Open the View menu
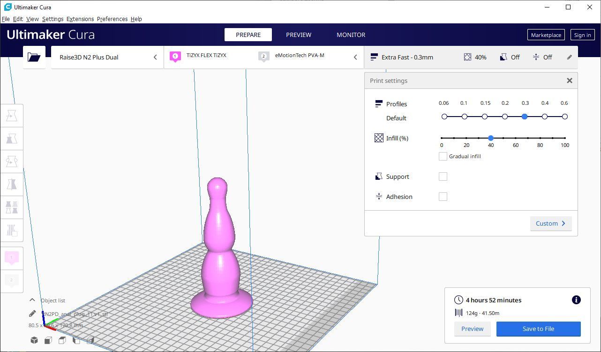 point(32,19)
